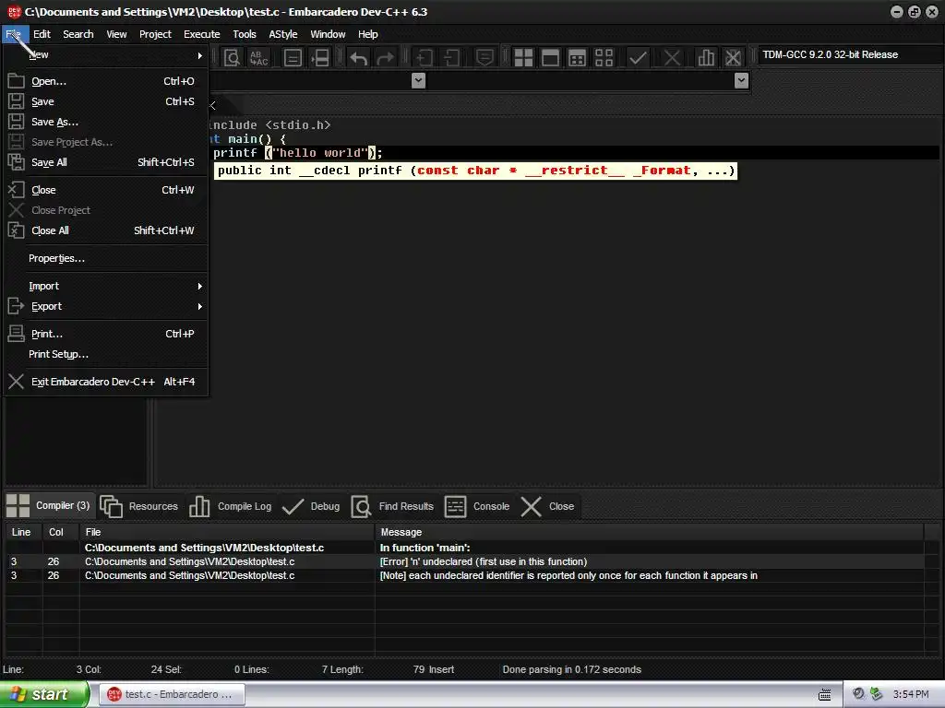Image resolution: width=945 pixels, height=708 pixels.
Task: Select Close All menu entry
Action: click(106, 230)
